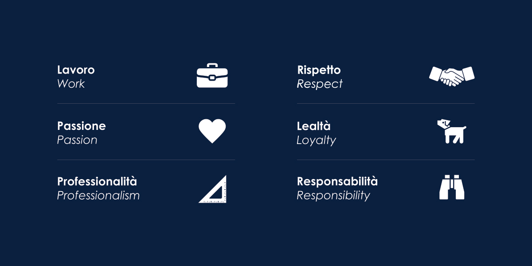
Task: Click the 'Rispetto' heading
Action: [x=319, y=70]
